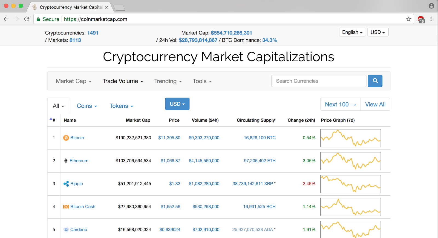Click Bitcoin supply 16,826,100 BTC
Image resolution: width=438 pixels, height=238 pixels.
coord(260,138)
